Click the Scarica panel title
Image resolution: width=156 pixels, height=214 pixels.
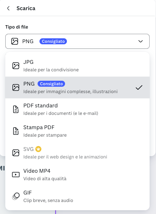(x=26, y=8)
